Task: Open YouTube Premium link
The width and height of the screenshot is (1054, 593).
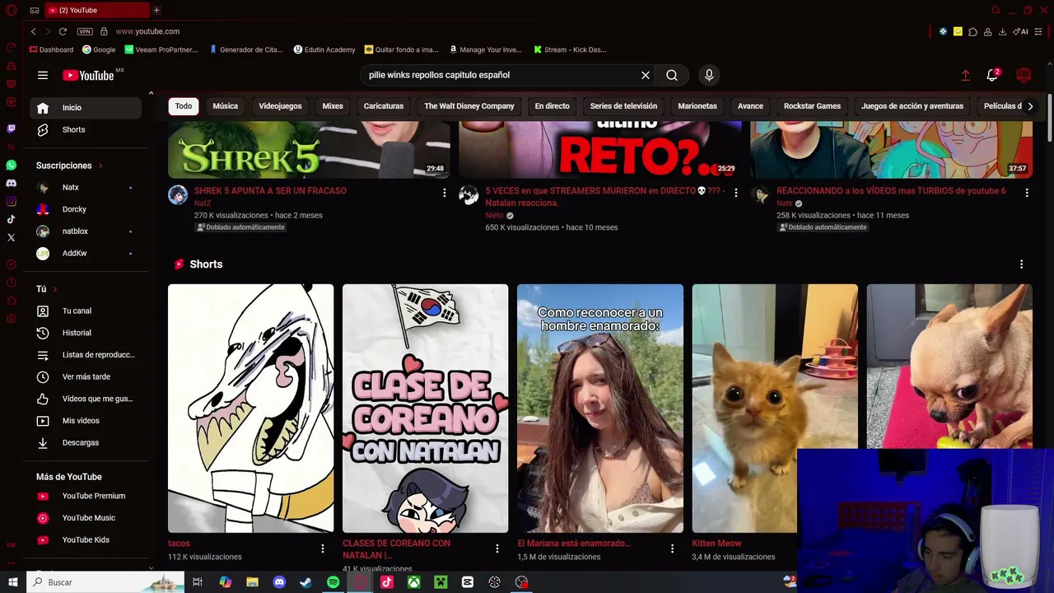Action: (86, 496)
